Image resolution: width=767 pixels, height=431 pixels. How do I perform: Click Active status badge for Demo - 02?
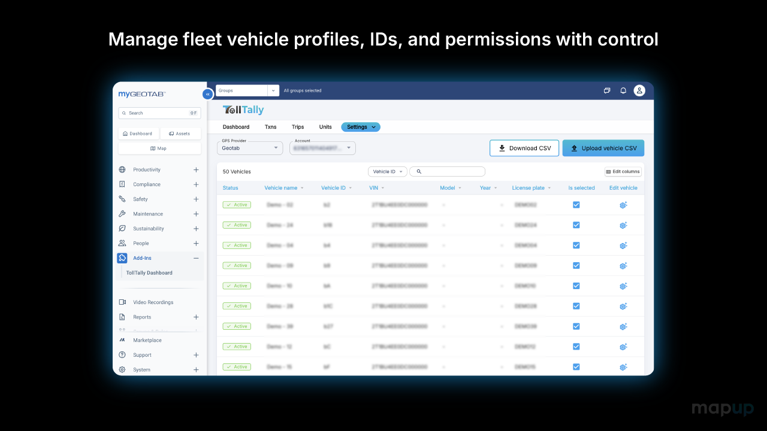(237, 205)
